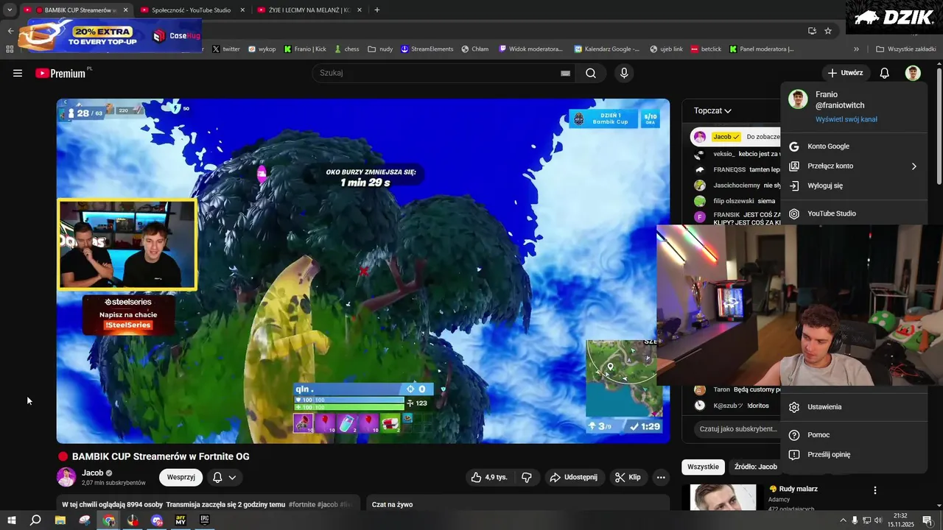Go back with browser back arrow

(x=10, y=31)
